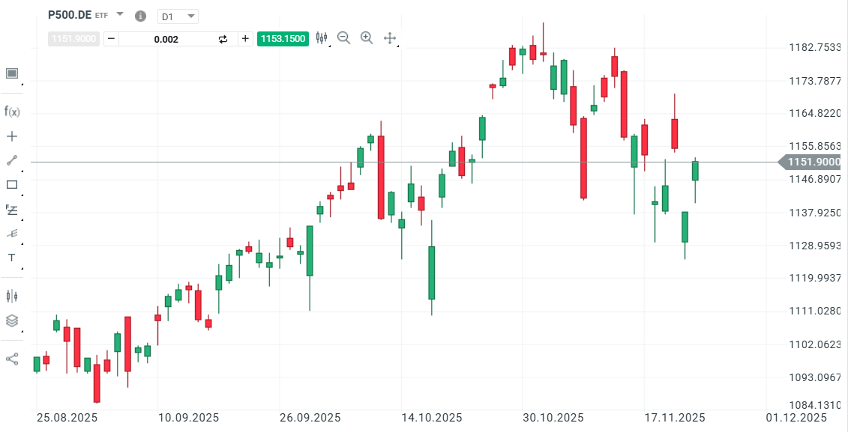The height and width of the screenshot is (432, 848).
Task: Select the Fibonacci retracement tool
Action: pos(12,209)
